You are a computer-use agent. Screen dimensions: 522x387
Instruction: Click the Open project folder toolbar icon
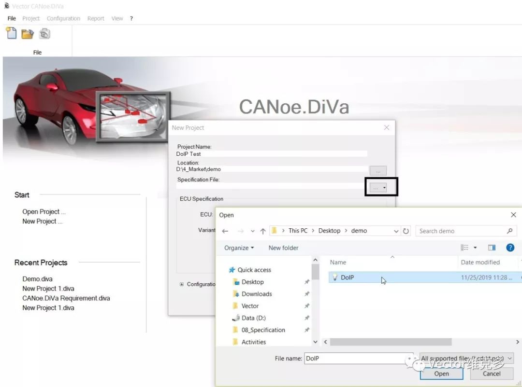coord(28,34)
